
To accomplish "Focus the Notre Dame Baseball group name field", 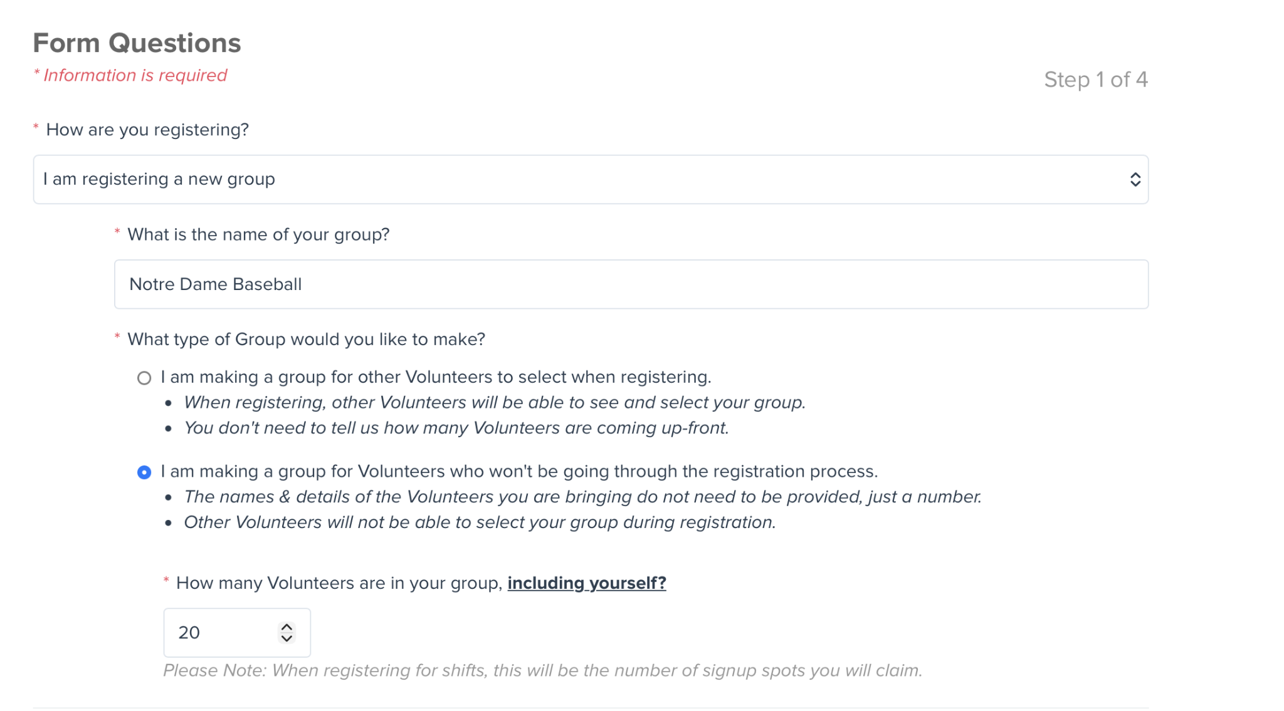I will [x=631, y=284].
